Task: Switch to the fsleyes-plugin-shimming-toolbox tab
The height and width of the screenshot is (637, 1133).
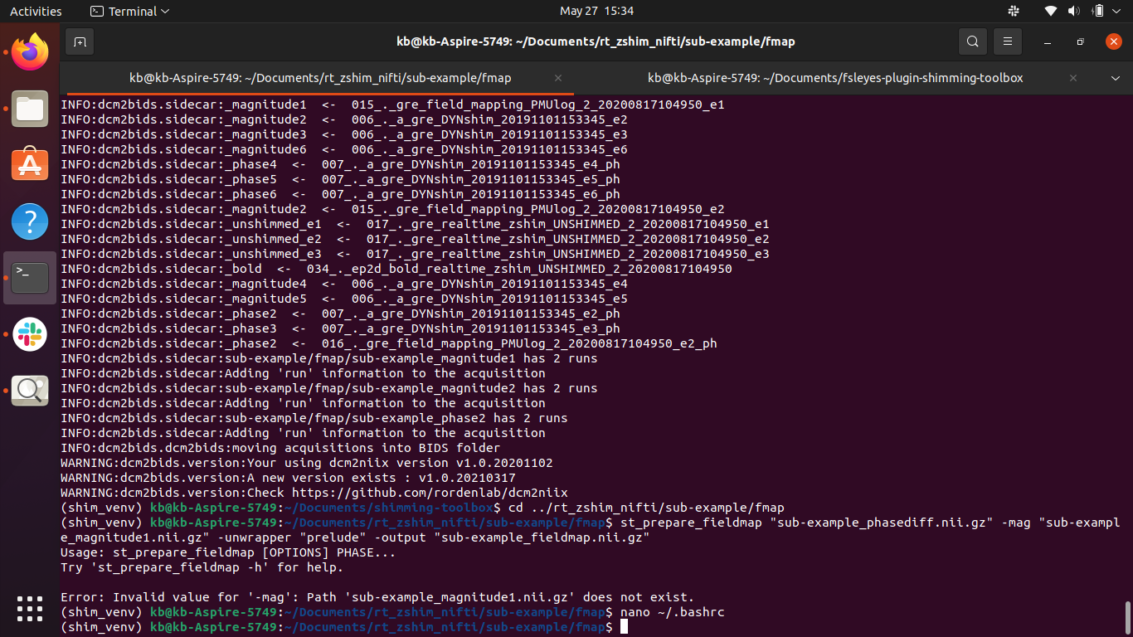Action: tap(835, 78)
